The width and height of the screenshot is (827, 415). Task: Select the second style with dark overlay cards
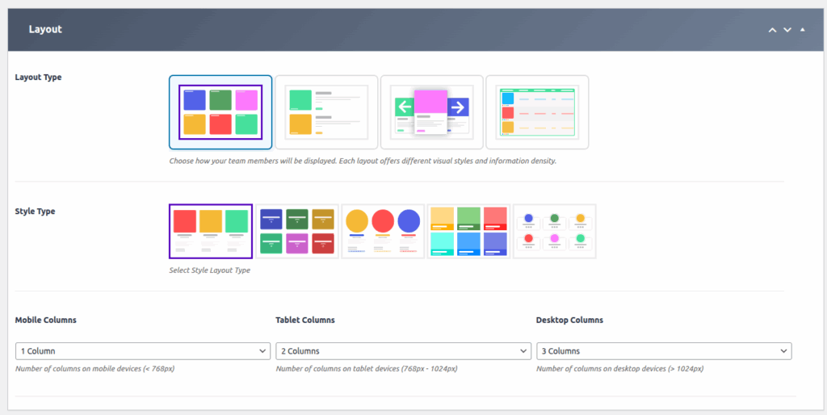(x=297, y=231)
